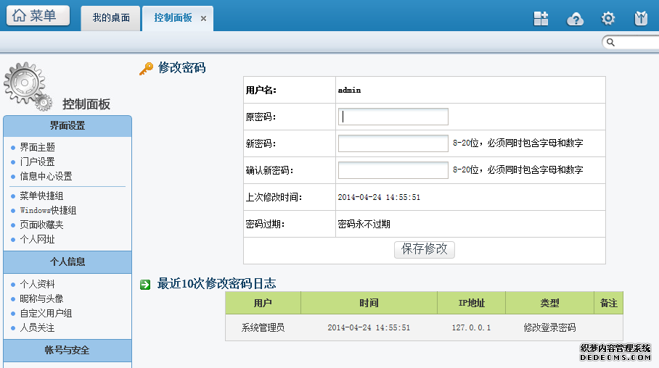The image size is (659, 368).
Task: Click the 确认新密码 input field
Action: click(x=393, y=170)
